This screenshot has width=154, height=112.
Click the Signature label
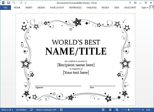coord(39,88)
